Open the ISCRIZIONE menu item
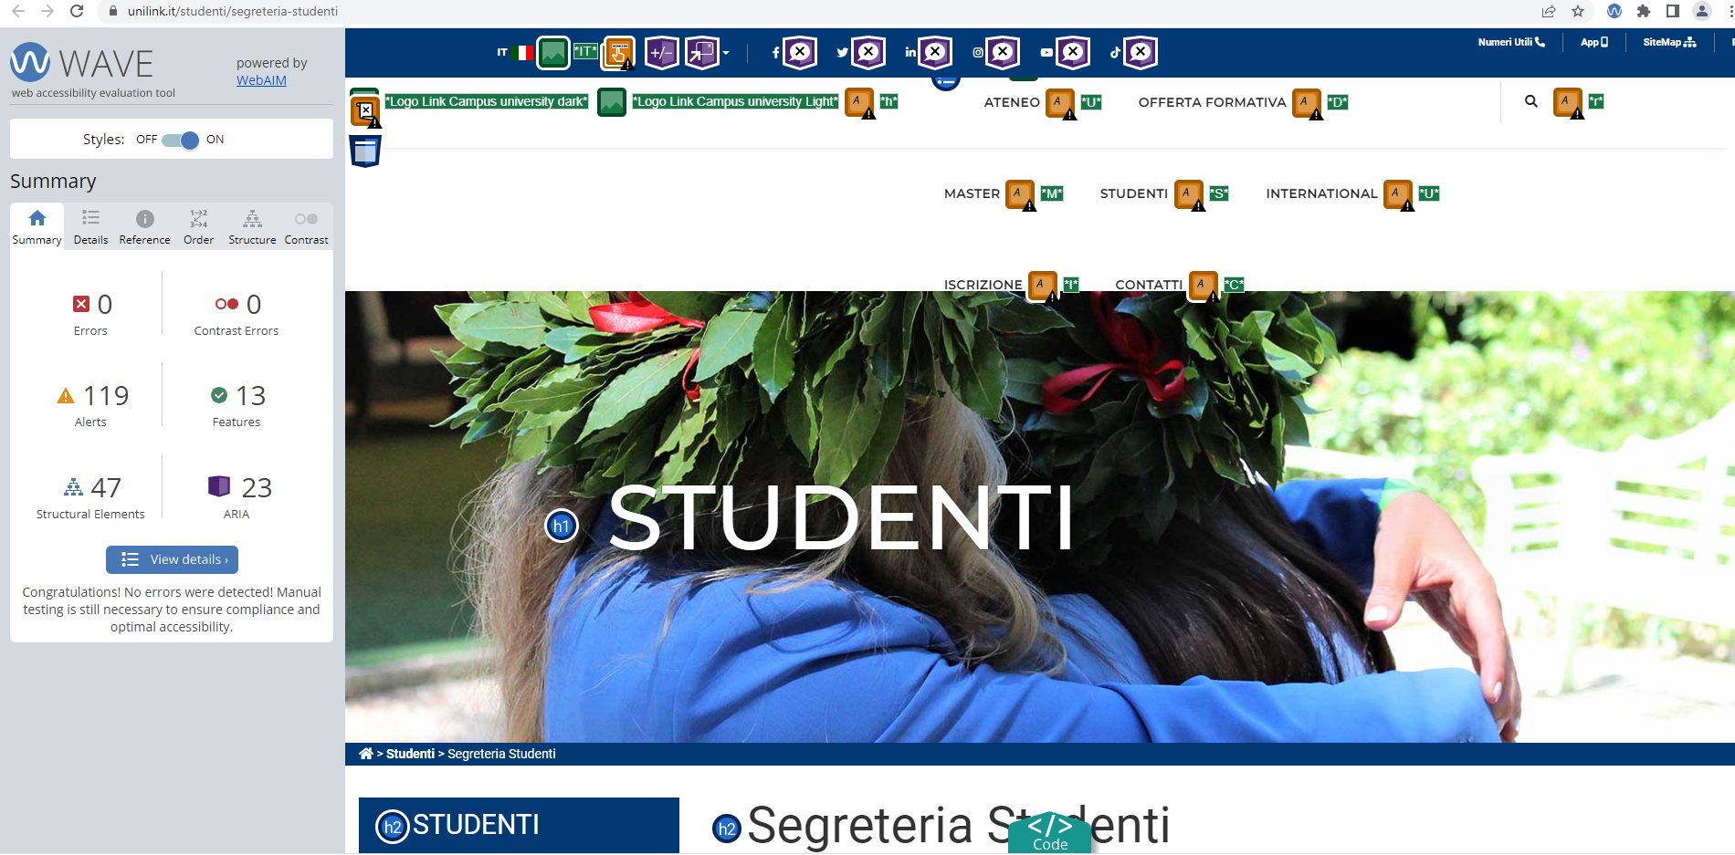 983,285
